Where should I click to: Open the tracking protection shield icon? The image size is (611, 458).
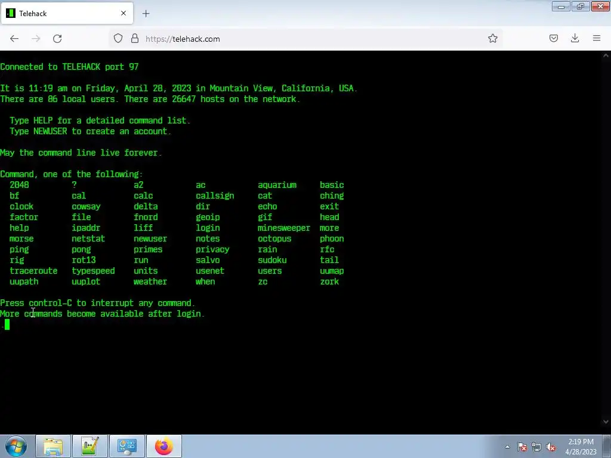(x=118, y=39)
